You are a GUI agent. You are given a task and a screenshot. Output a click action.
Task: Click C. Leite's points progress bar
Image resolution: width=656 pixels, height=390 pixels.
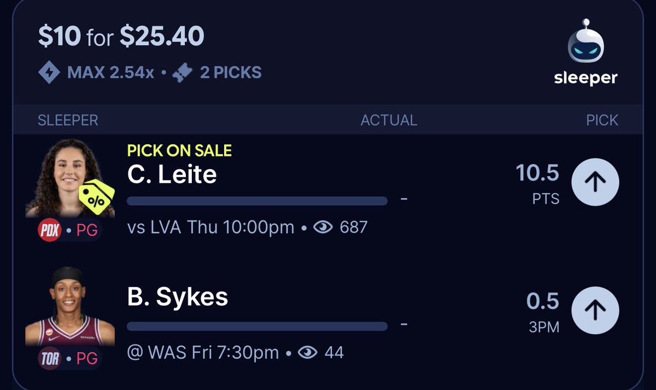pos(257,201)
